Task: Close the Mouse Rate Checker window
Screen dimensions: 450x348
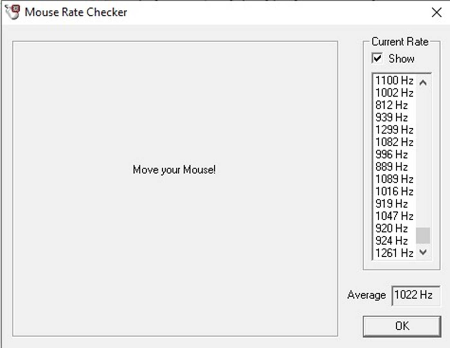Action: coord(436,13)
